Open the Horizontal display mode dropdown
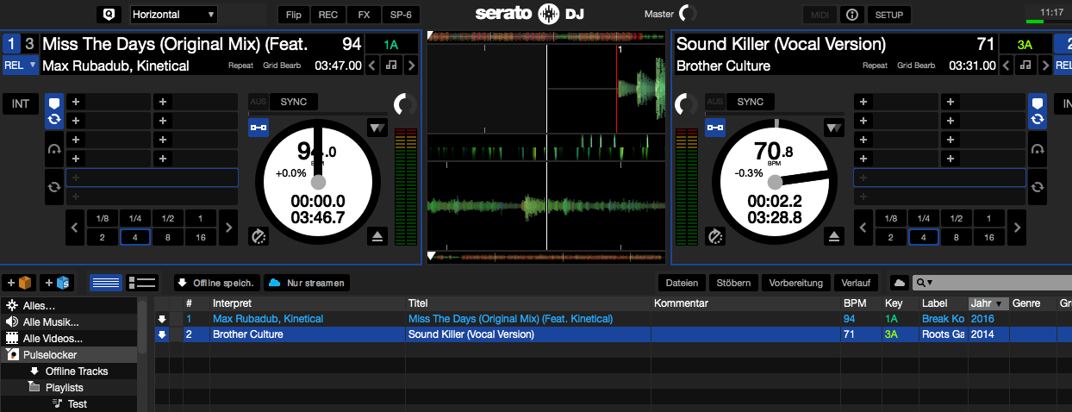Image resolution: width=1072 pixels, height=412 pixels. [174, 15]
